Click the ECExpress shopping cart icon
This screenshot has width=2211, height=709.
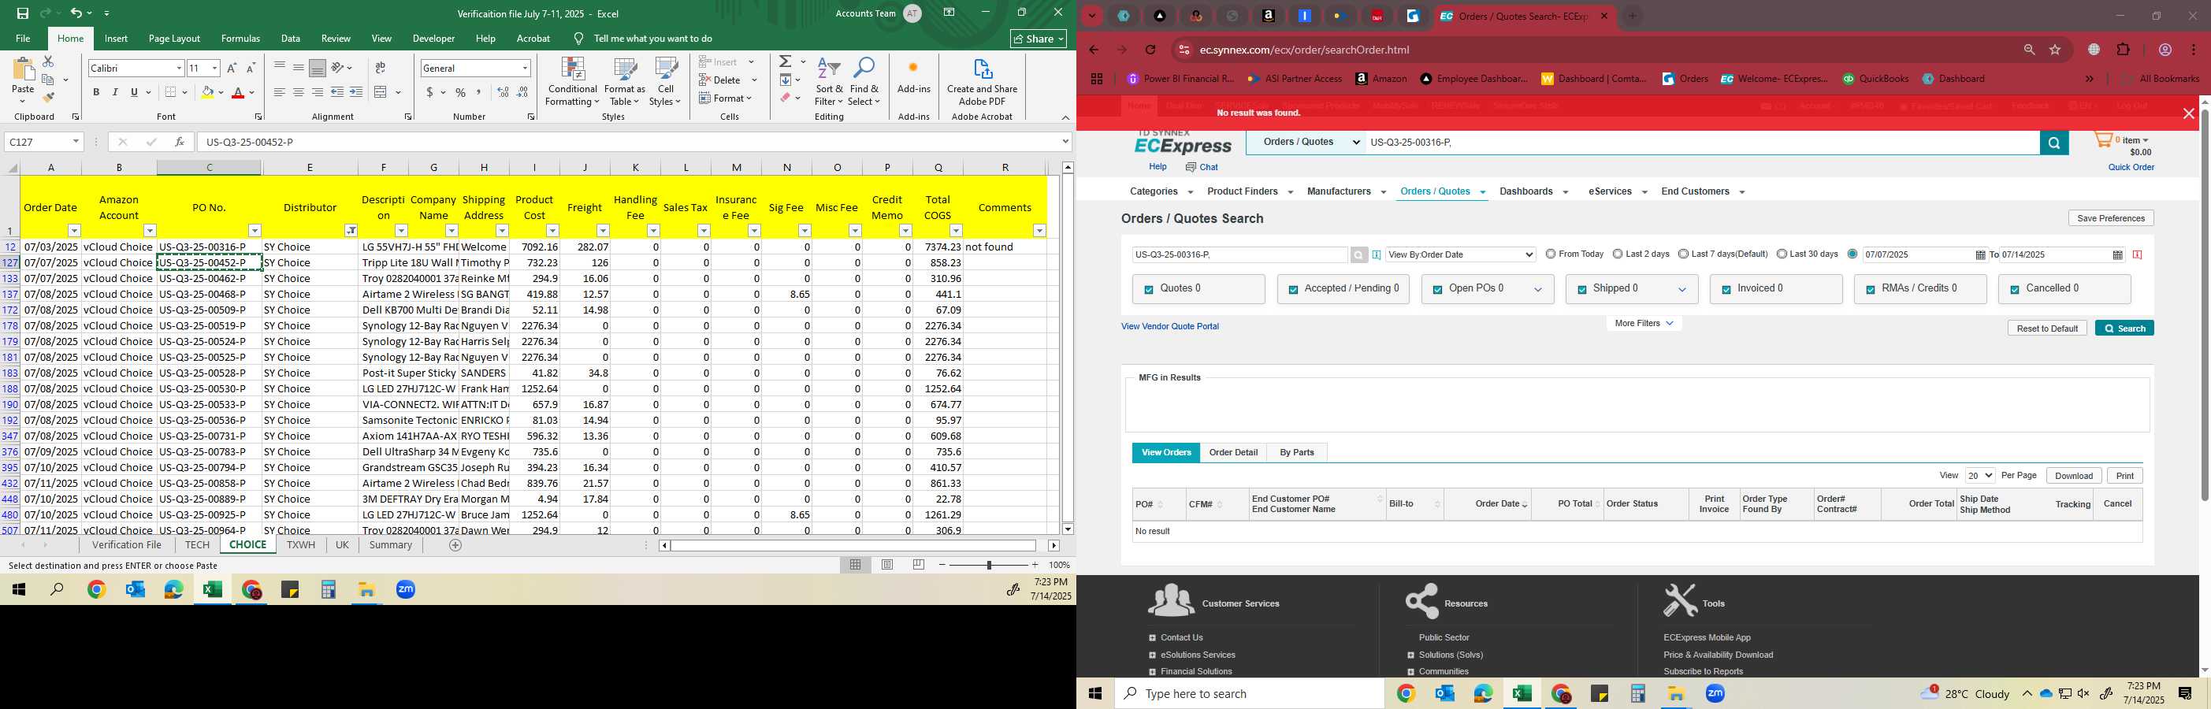pyautogui.click(x=2103, y=140)
